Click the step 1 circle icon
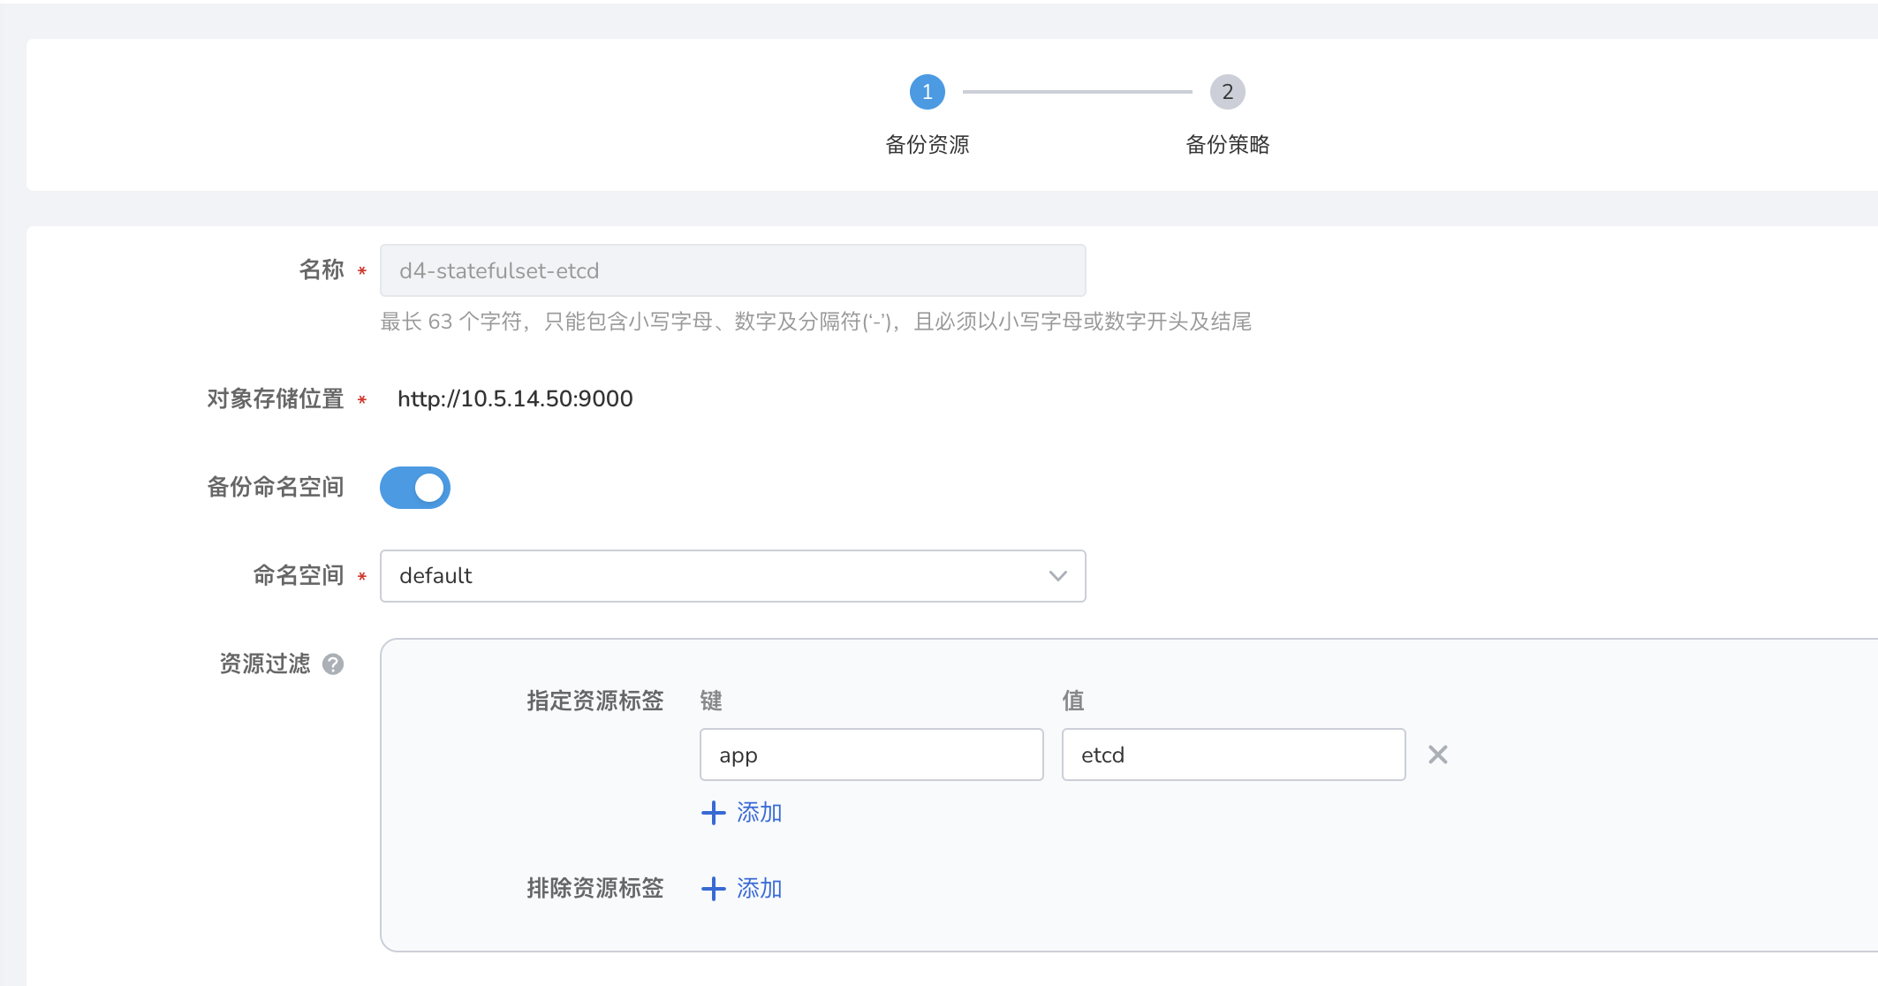Screen dimensions: 1878x986 pos(927,92)
